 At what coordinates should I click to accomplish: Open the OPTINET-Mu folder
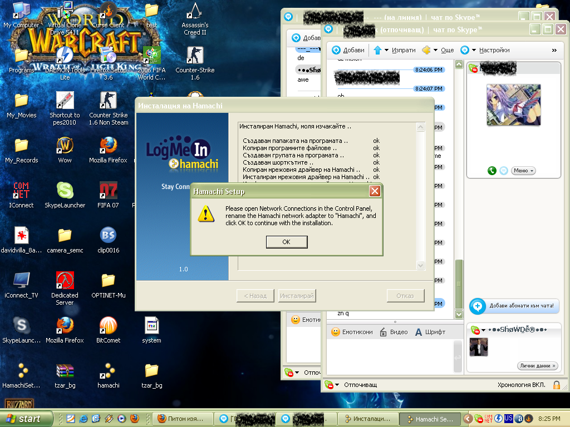109,285
